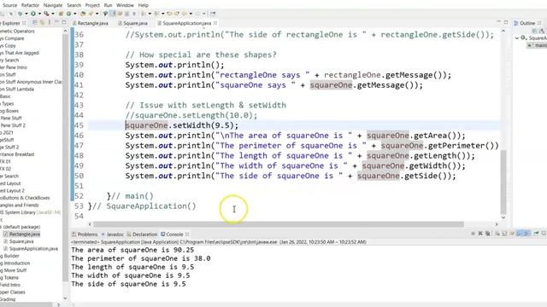Click the New Java Class green icon
The image size is (547, 307).
(x=68, y=14)
